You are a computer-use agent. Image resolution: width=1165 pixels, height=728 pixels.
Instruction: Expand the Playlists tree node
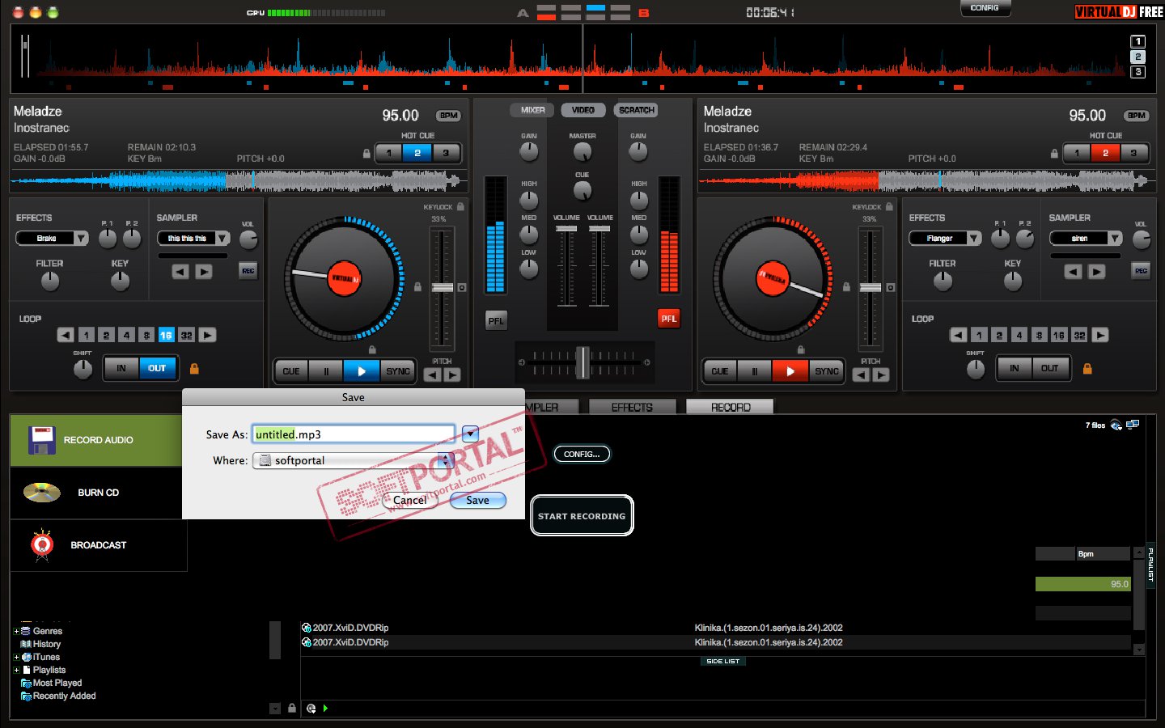(16, 671)
